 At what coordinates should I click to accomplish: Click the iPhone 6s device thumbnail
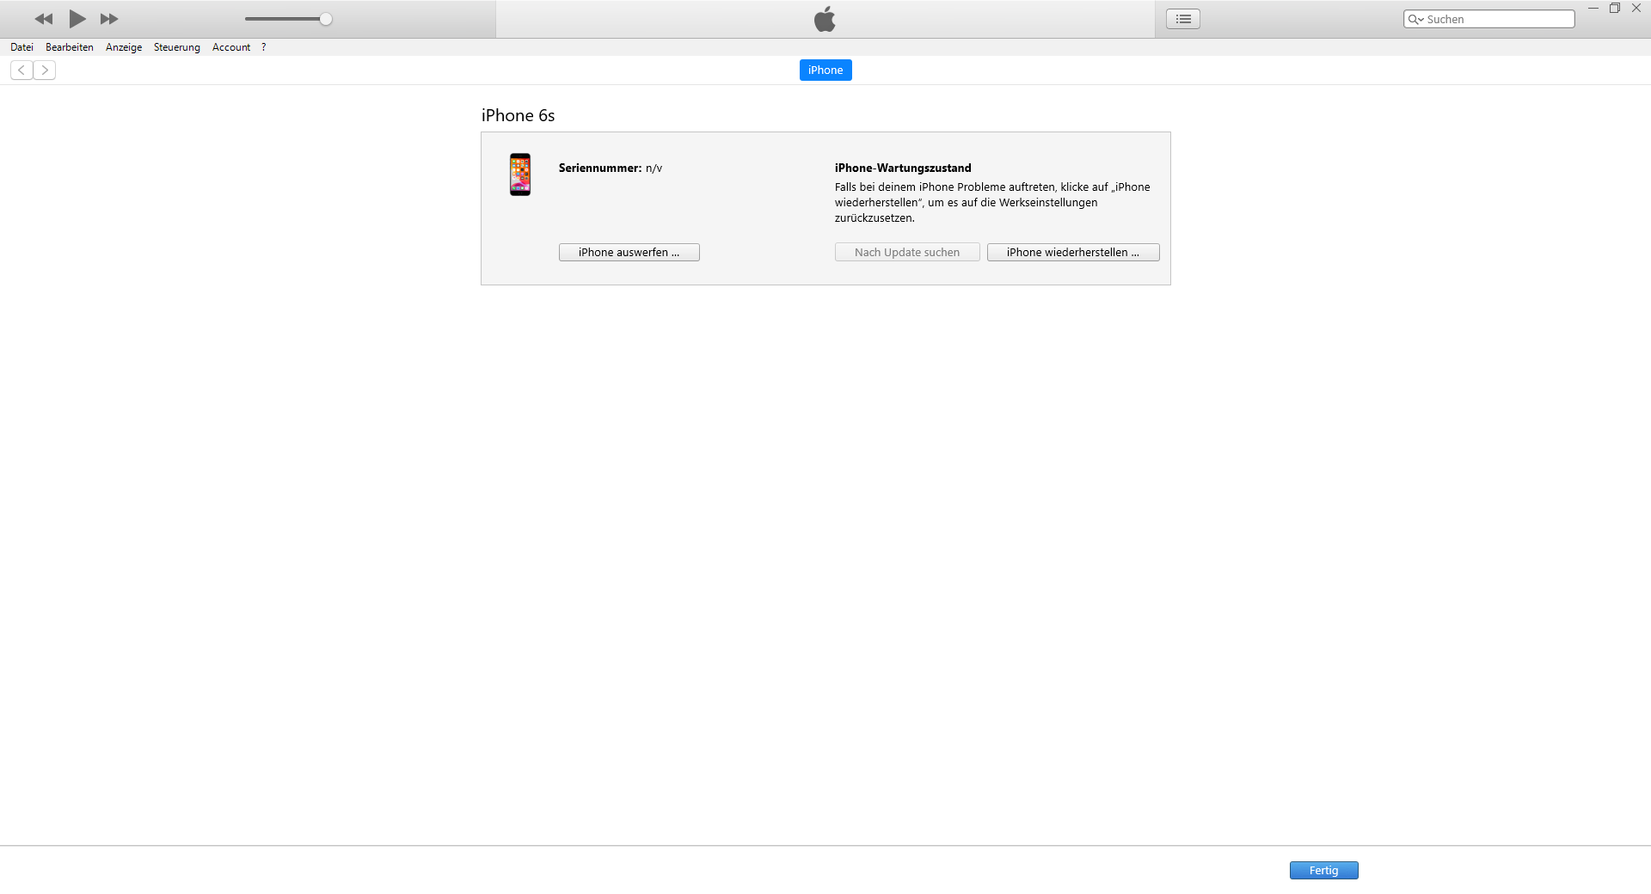pyautogui.click(x=520, y=175)
